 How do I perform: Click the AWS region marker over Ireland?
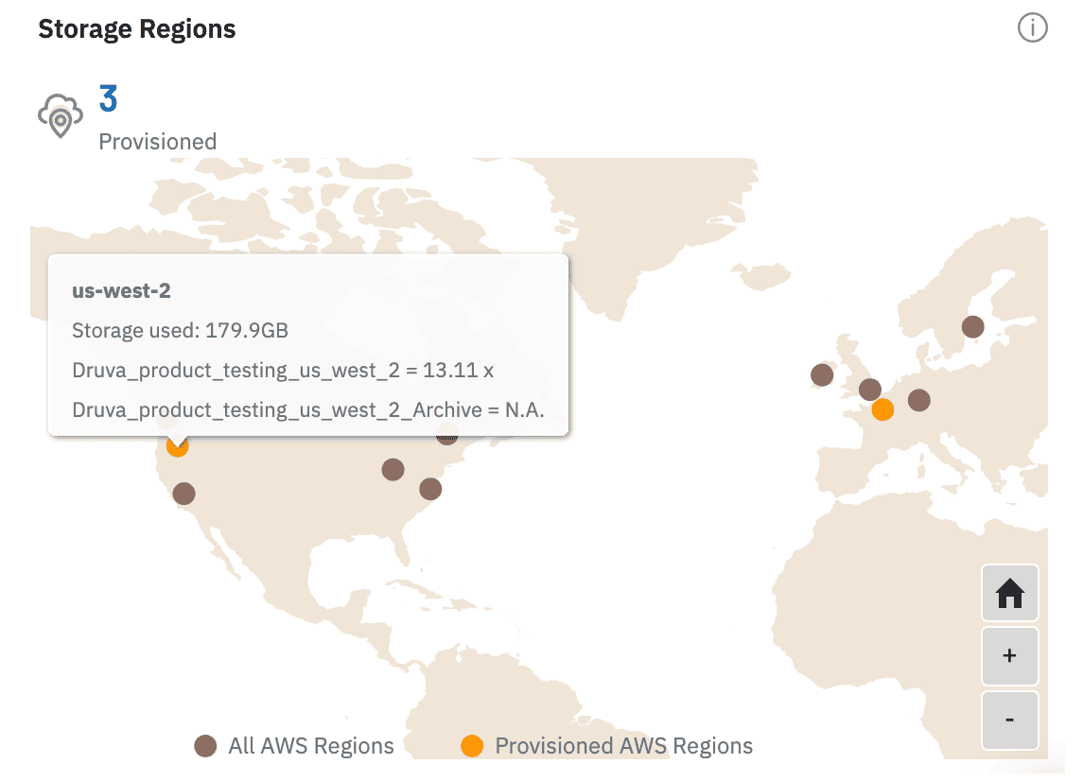click(821, 375)
